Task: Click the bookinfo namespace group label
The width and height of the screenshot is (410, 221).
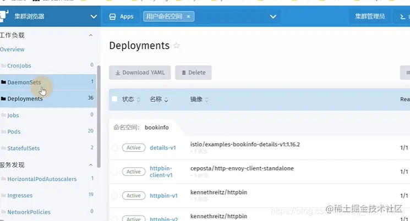Action: click(157, 128)
